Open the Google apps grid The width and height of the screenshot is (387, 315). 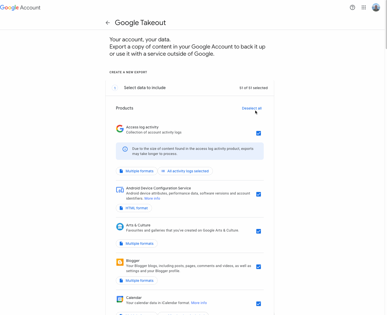364,7
